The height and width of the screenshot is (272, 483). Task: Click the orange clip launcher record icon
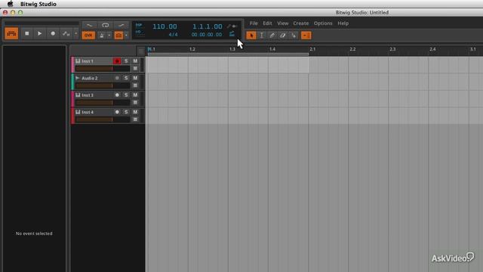[118, 36]
